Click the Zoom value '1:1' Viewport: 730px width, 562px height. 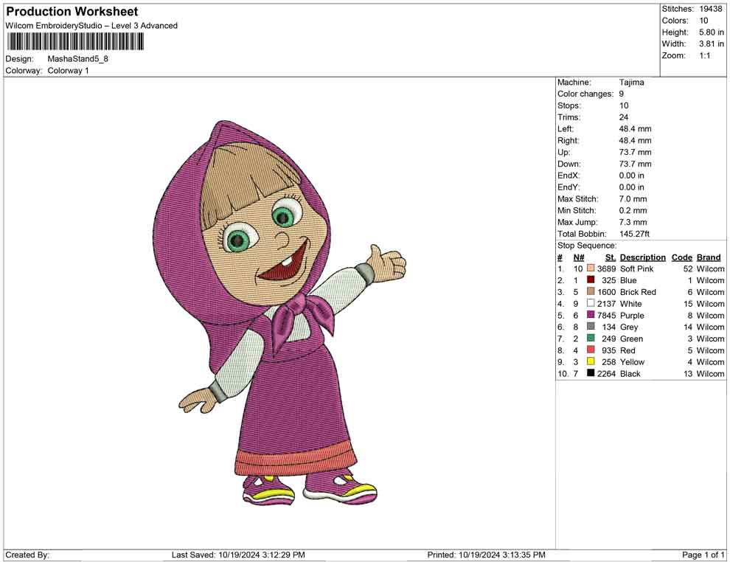pyautogui.click(x=705, y=55)
